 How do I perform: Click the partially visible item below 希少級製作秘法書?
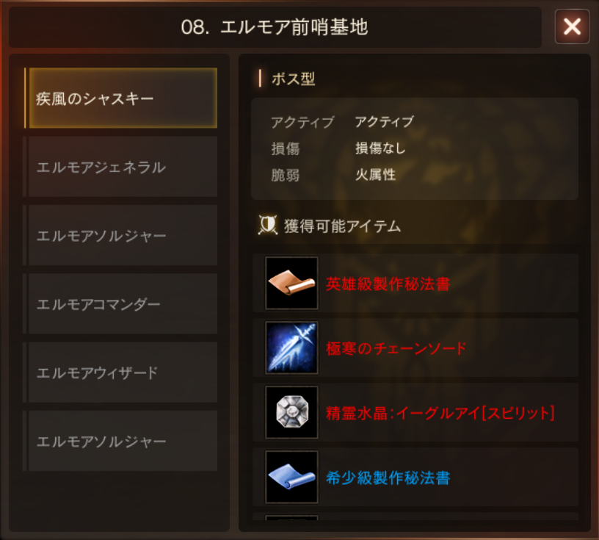415,516
